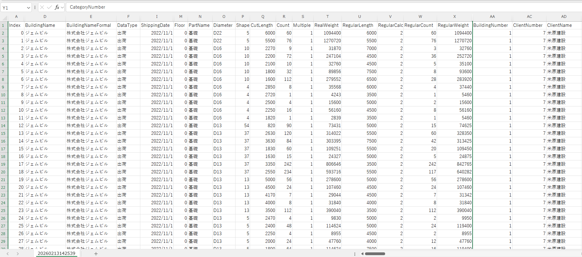Expand the function dropdown next to fx
The width and height of the screenshot is (582, 257).
(x=62, y=7)
